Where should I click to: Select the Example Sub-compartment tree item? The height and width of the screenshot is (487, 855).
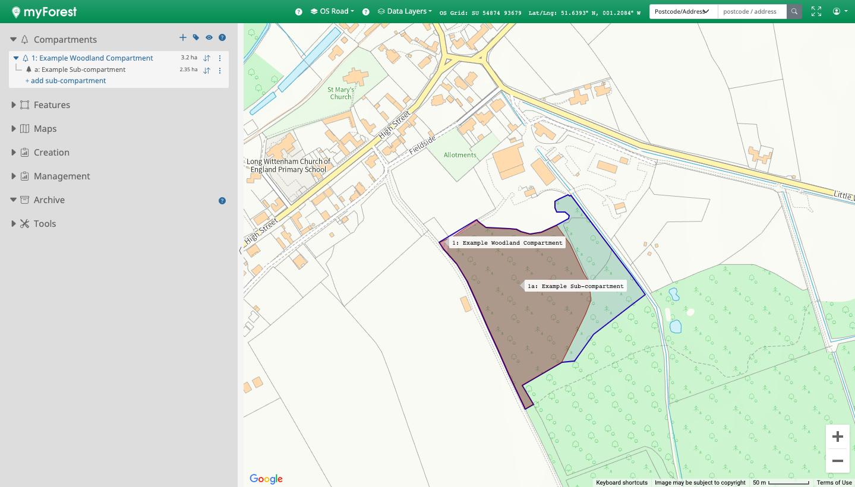[83, 69]
